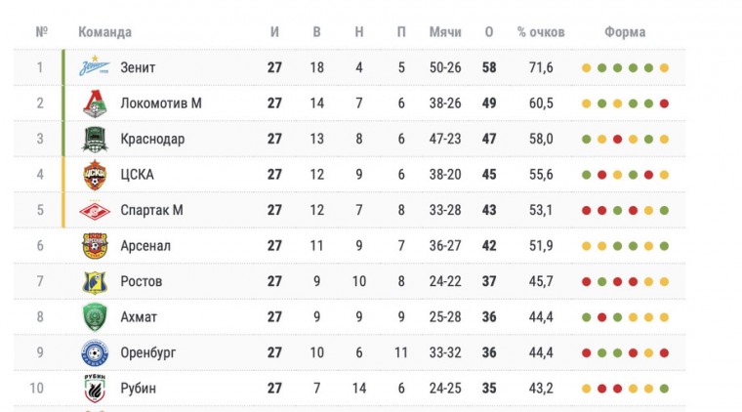Screen dimensions: 742x412
Task: Open the Зенит team link
Action: coord(138,67)
